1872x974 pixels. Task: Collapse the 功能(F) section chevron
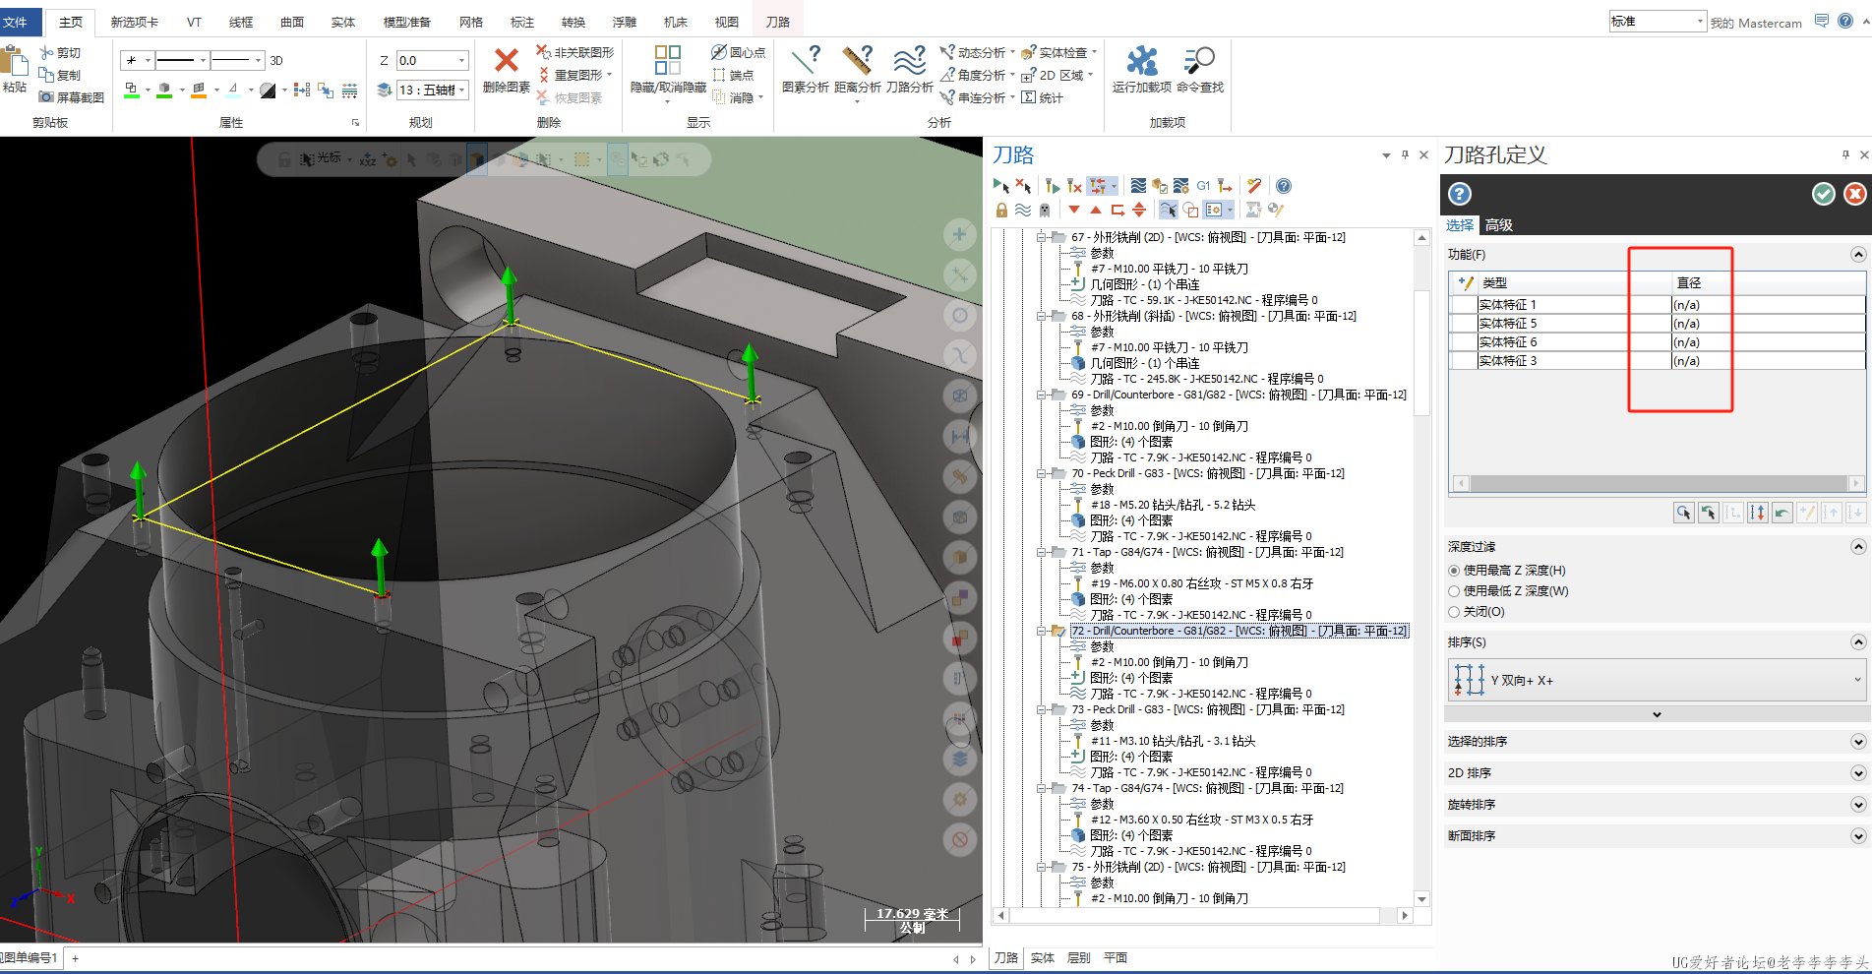[1858, 255]
